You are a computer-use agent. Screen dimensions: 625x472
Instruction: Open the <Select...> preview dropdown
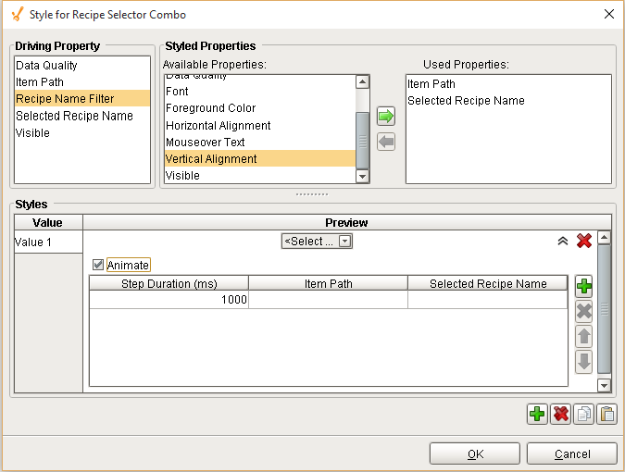coord(317,242)
